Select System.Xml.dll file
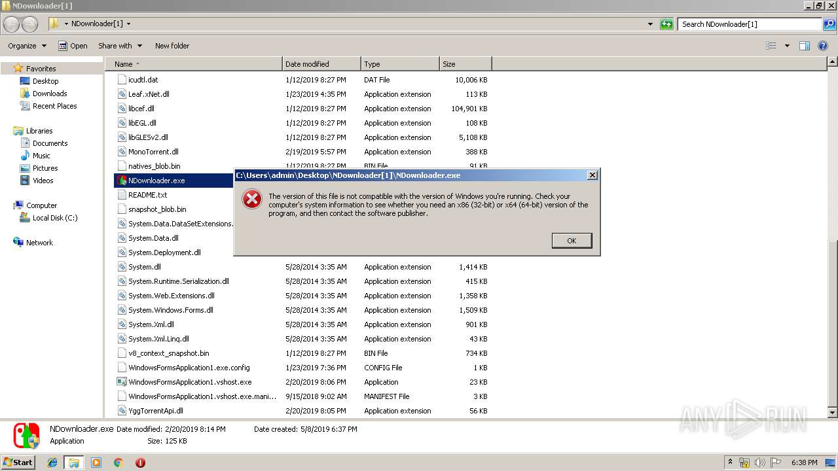Screen dimensions: 838x471 tap(151, 324)
